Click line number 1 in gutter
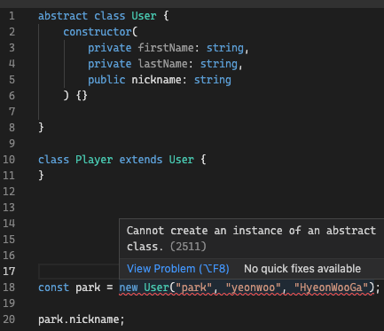The width and height of the screenshot is (384, 331). (x=12, y=16)
